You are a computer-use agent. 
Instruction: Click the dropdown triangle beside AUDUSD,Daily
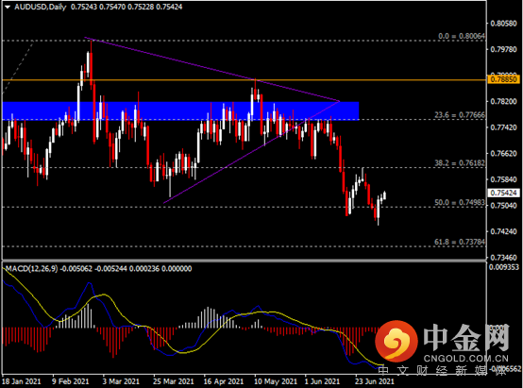tap(8, 7)
